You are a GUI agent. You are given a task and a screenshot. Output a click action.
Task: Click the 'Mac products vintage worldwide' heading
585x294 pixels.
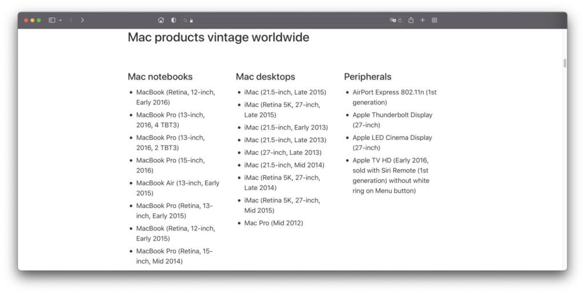[x=218, y=37]
